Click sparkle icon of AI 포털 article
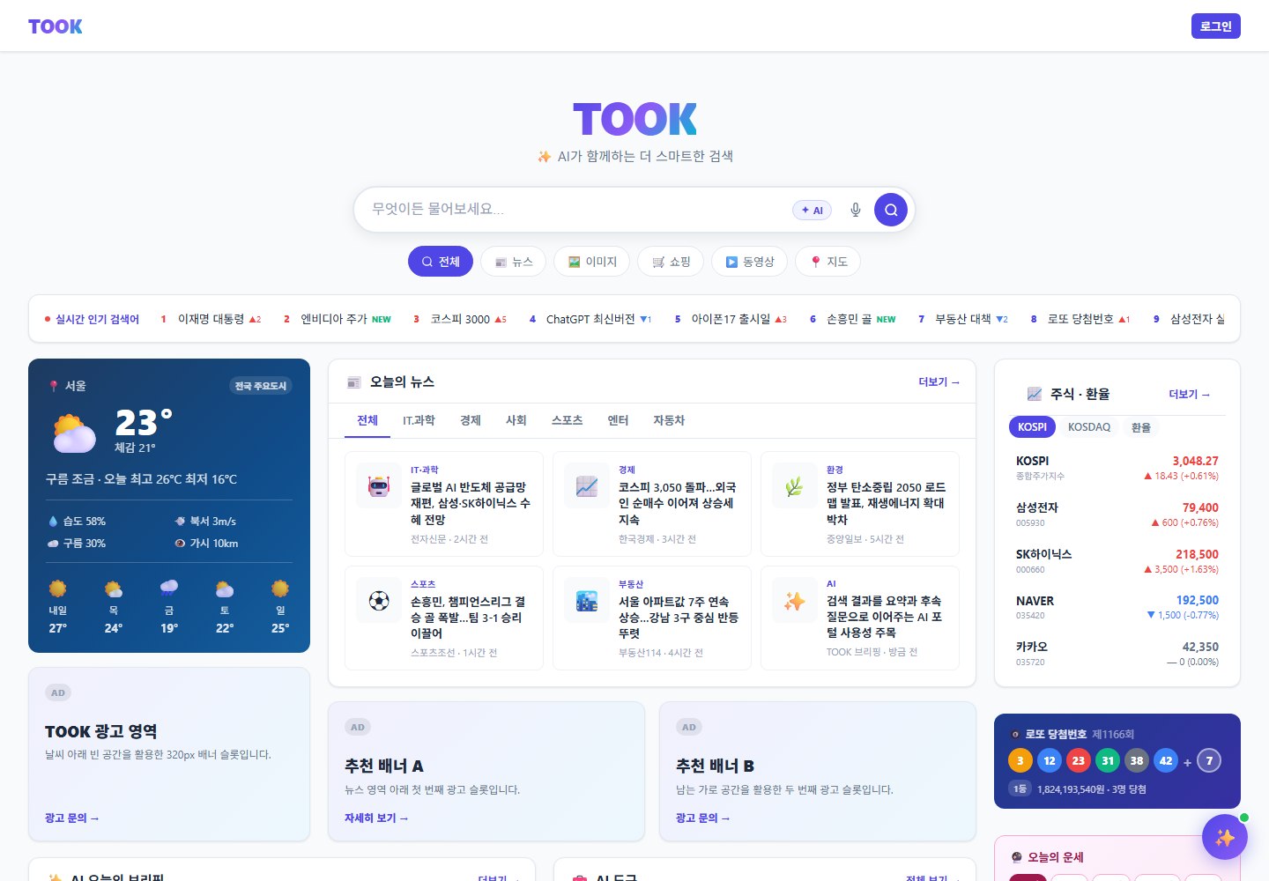 [x=795, y=600]
